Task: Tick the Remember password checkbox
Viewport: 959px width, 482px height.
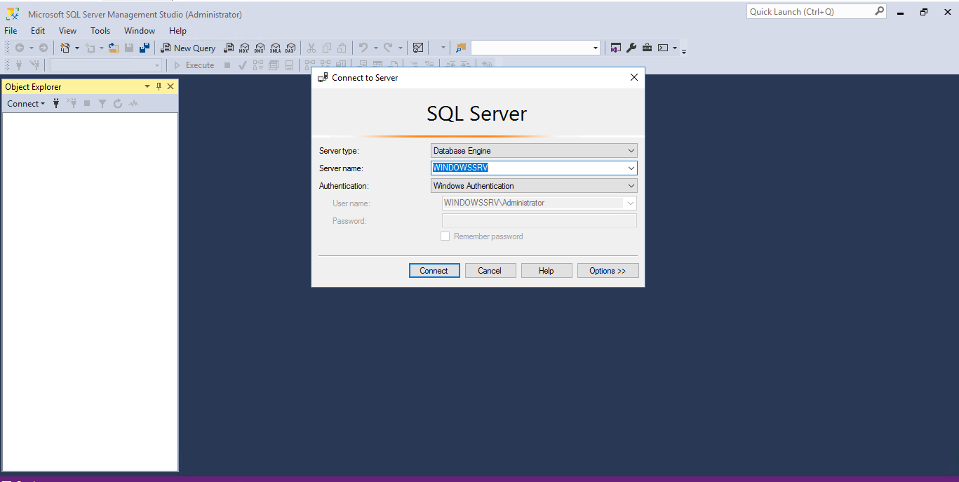Action: (x=445, y=236)
